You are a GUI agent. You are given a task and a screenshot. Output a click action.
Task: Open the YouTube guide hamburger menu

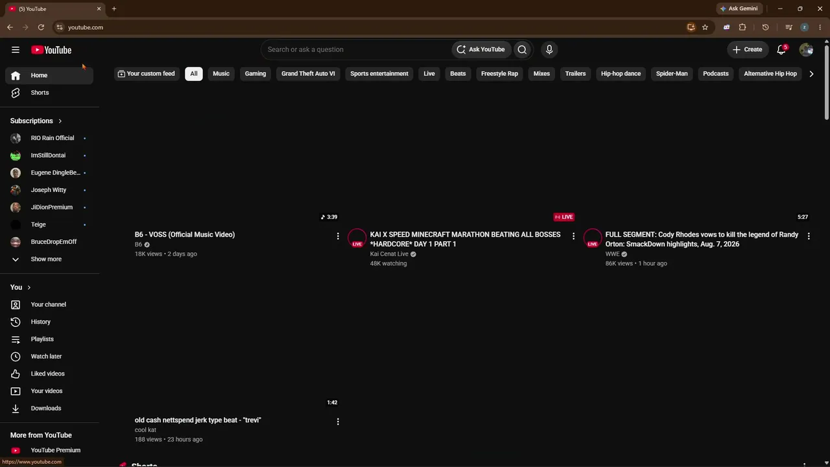16,50
